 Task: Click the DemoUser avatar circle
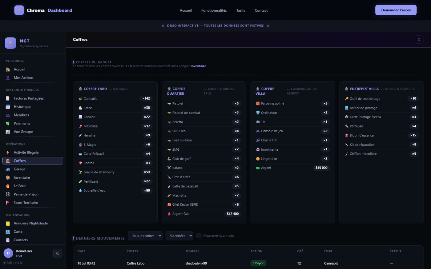[8, 253]
